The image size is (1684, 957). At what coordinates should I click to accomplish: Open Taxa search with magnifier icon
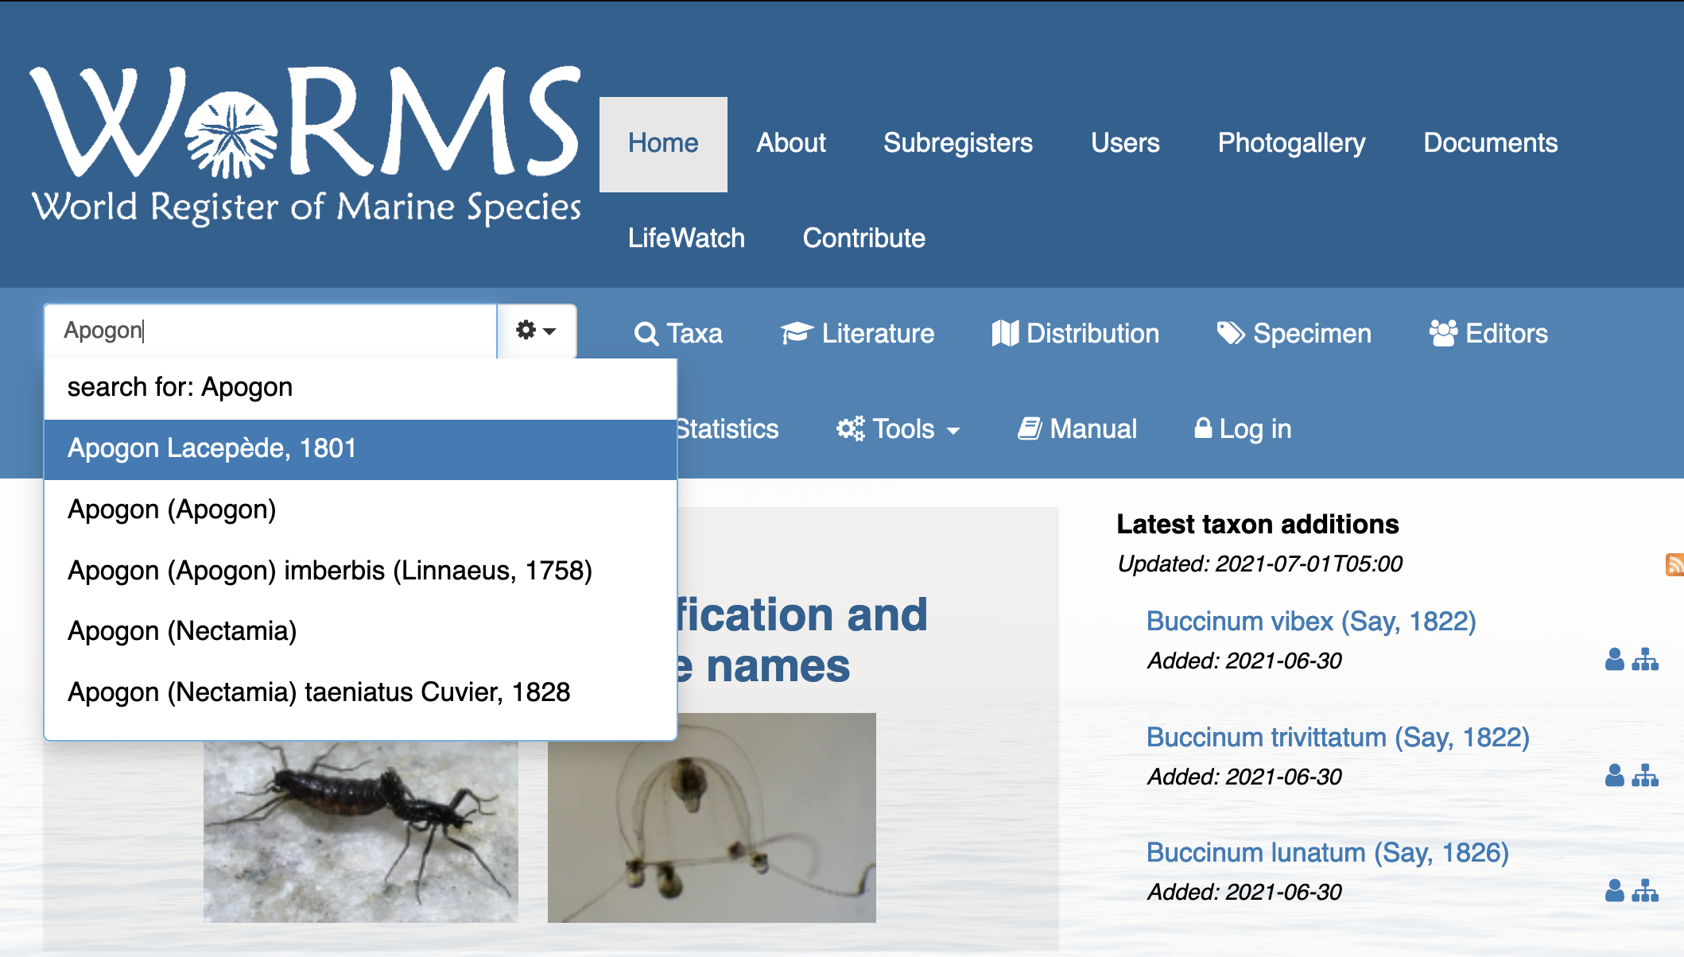pos(678,334)
